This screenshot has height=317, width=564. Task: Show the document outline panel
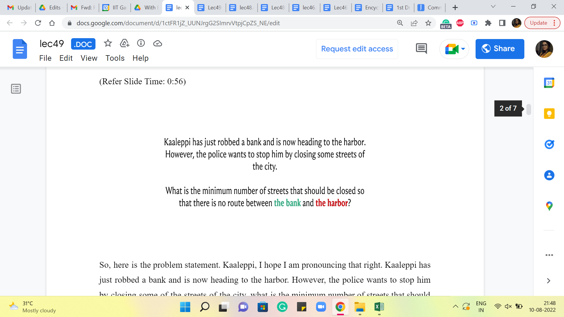point(16,89)
